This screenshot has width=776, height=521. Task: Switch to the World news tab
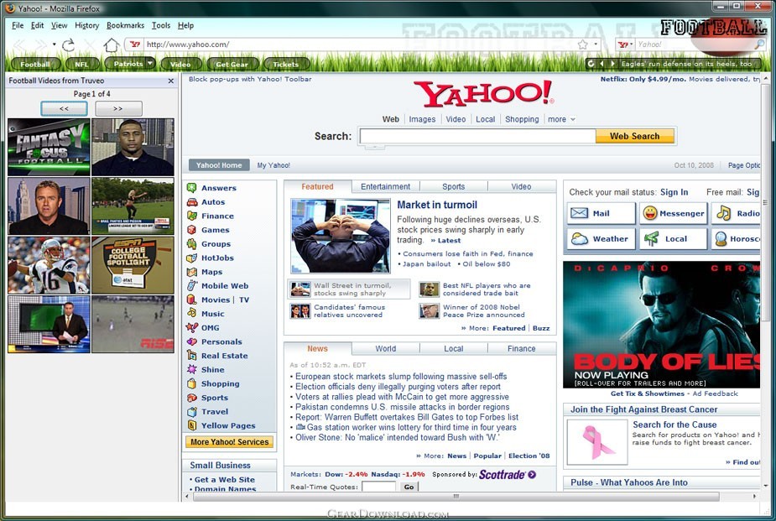[x=386, y=348]
